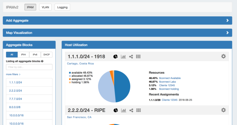Filter aggregate blocks by IPv6
Viewport: 237px width, 125px height.
click(x=35, y=55)
